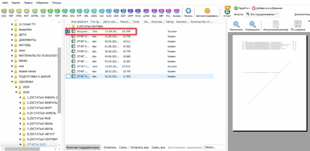Sort by Имя файла column header

[x=80, y=22]
